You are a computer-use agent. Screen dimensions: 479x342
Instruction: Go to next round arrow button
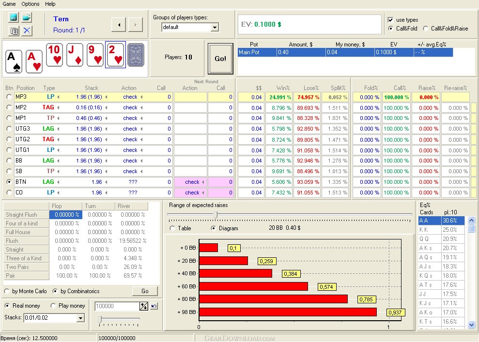[135, 25]
